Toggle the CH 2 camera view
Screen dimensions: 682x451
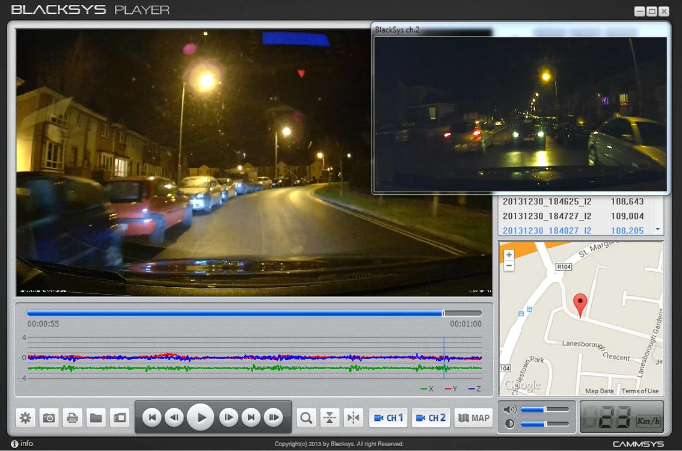(431, 418)
